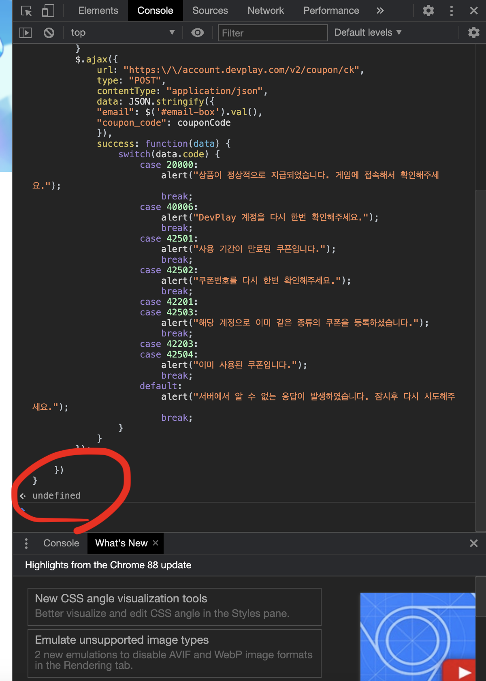Open the Sources tab
Viewport: 486px width, 681px height.
[x=210, y=11]
